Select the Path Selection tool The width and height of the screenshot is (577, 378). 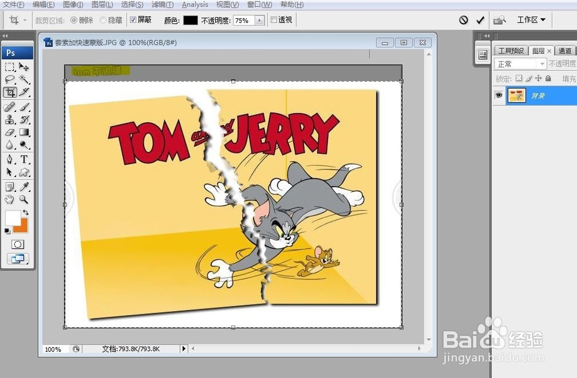tap(10, 172)
